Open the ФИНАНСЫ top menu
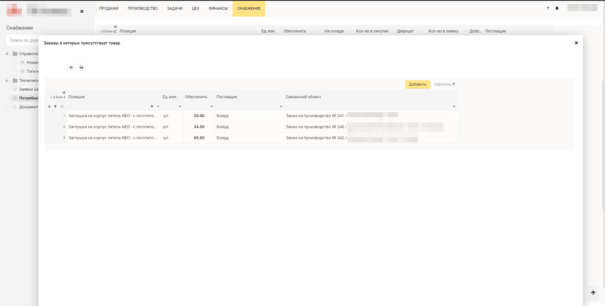This screenshot has height=306, width=605. coord(218,8)
